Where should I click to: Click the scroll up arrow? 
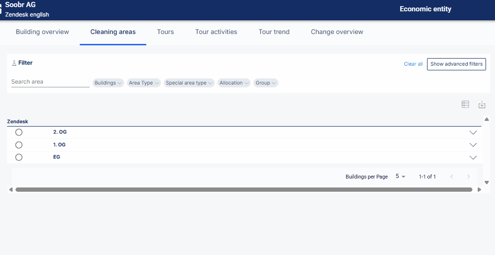click(x=487, y=119)
